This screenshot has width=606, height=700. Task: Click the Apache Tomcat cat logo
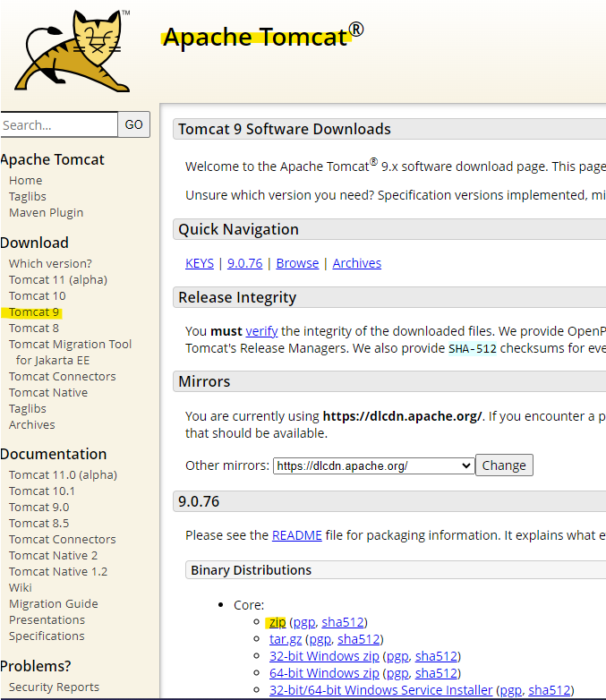coord(73,51)
